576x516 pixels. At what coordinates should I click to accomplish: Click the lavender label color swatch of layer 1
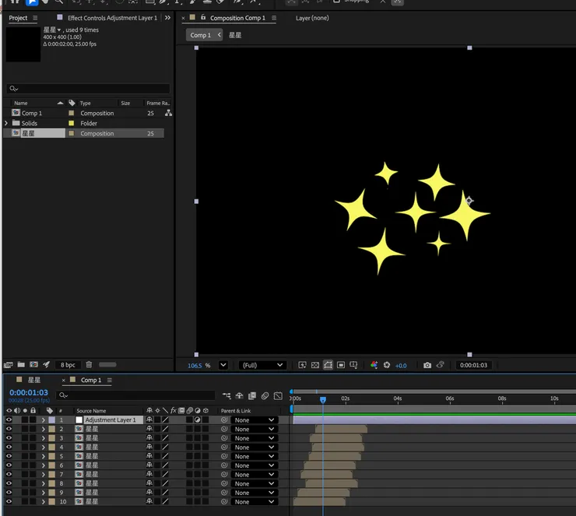pos(51,420)
